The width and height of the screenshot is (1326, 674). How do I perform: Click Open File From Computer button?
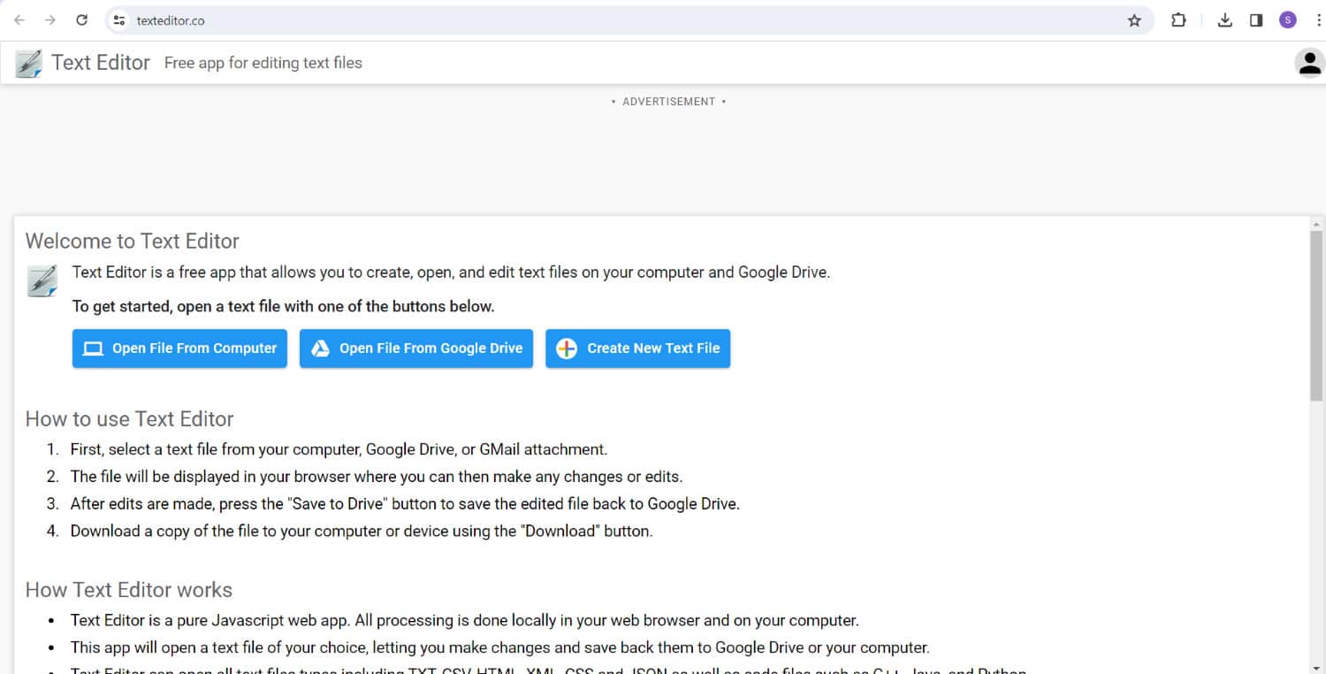pos(179,348)
